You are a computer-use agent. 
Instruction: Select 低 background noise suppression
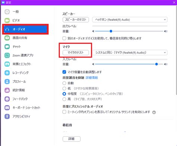[x=64, y=88]
